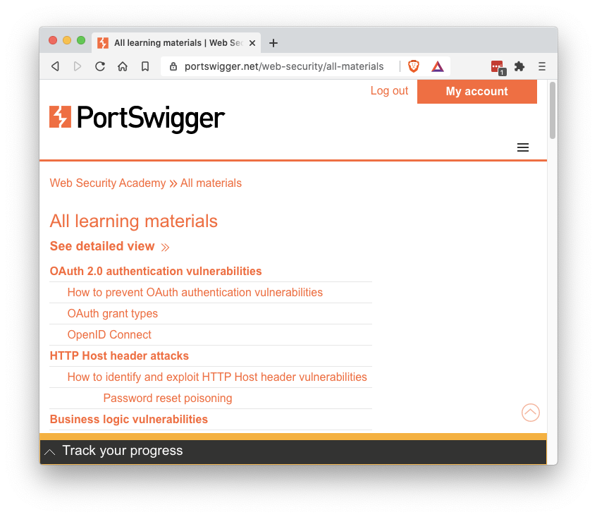Screen dimensions: 597x517
Task: Open the See detailed view link
Action: click(x=110, y=246)
